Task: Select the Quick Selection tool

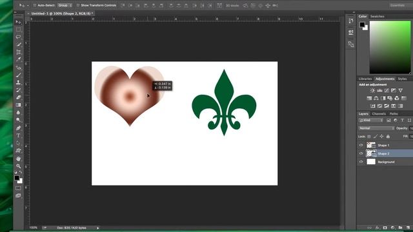Action: 18,44
